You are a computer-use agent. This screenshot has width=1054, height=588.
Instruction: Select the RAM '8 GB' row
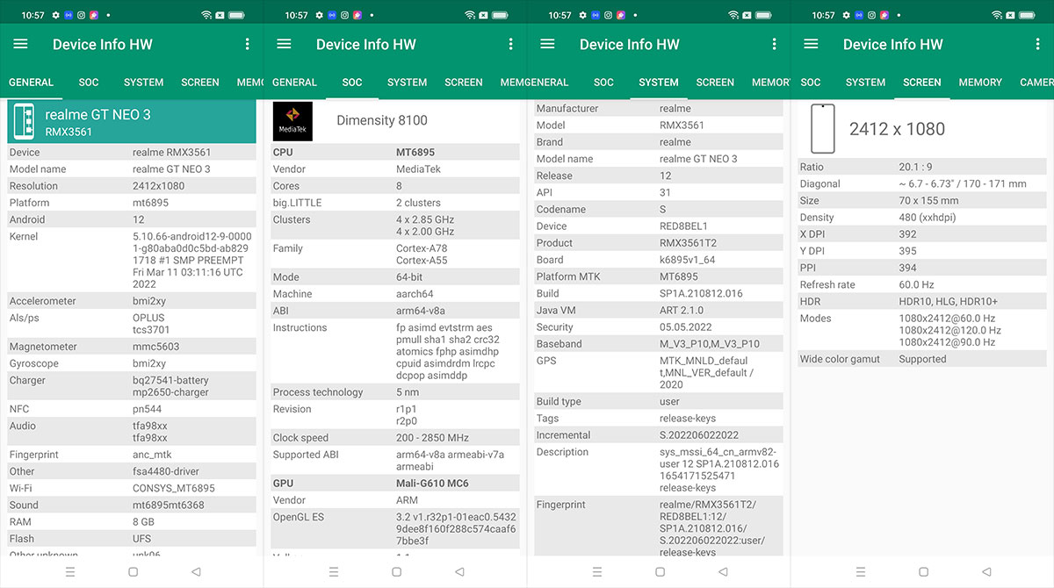click(132, 521)
